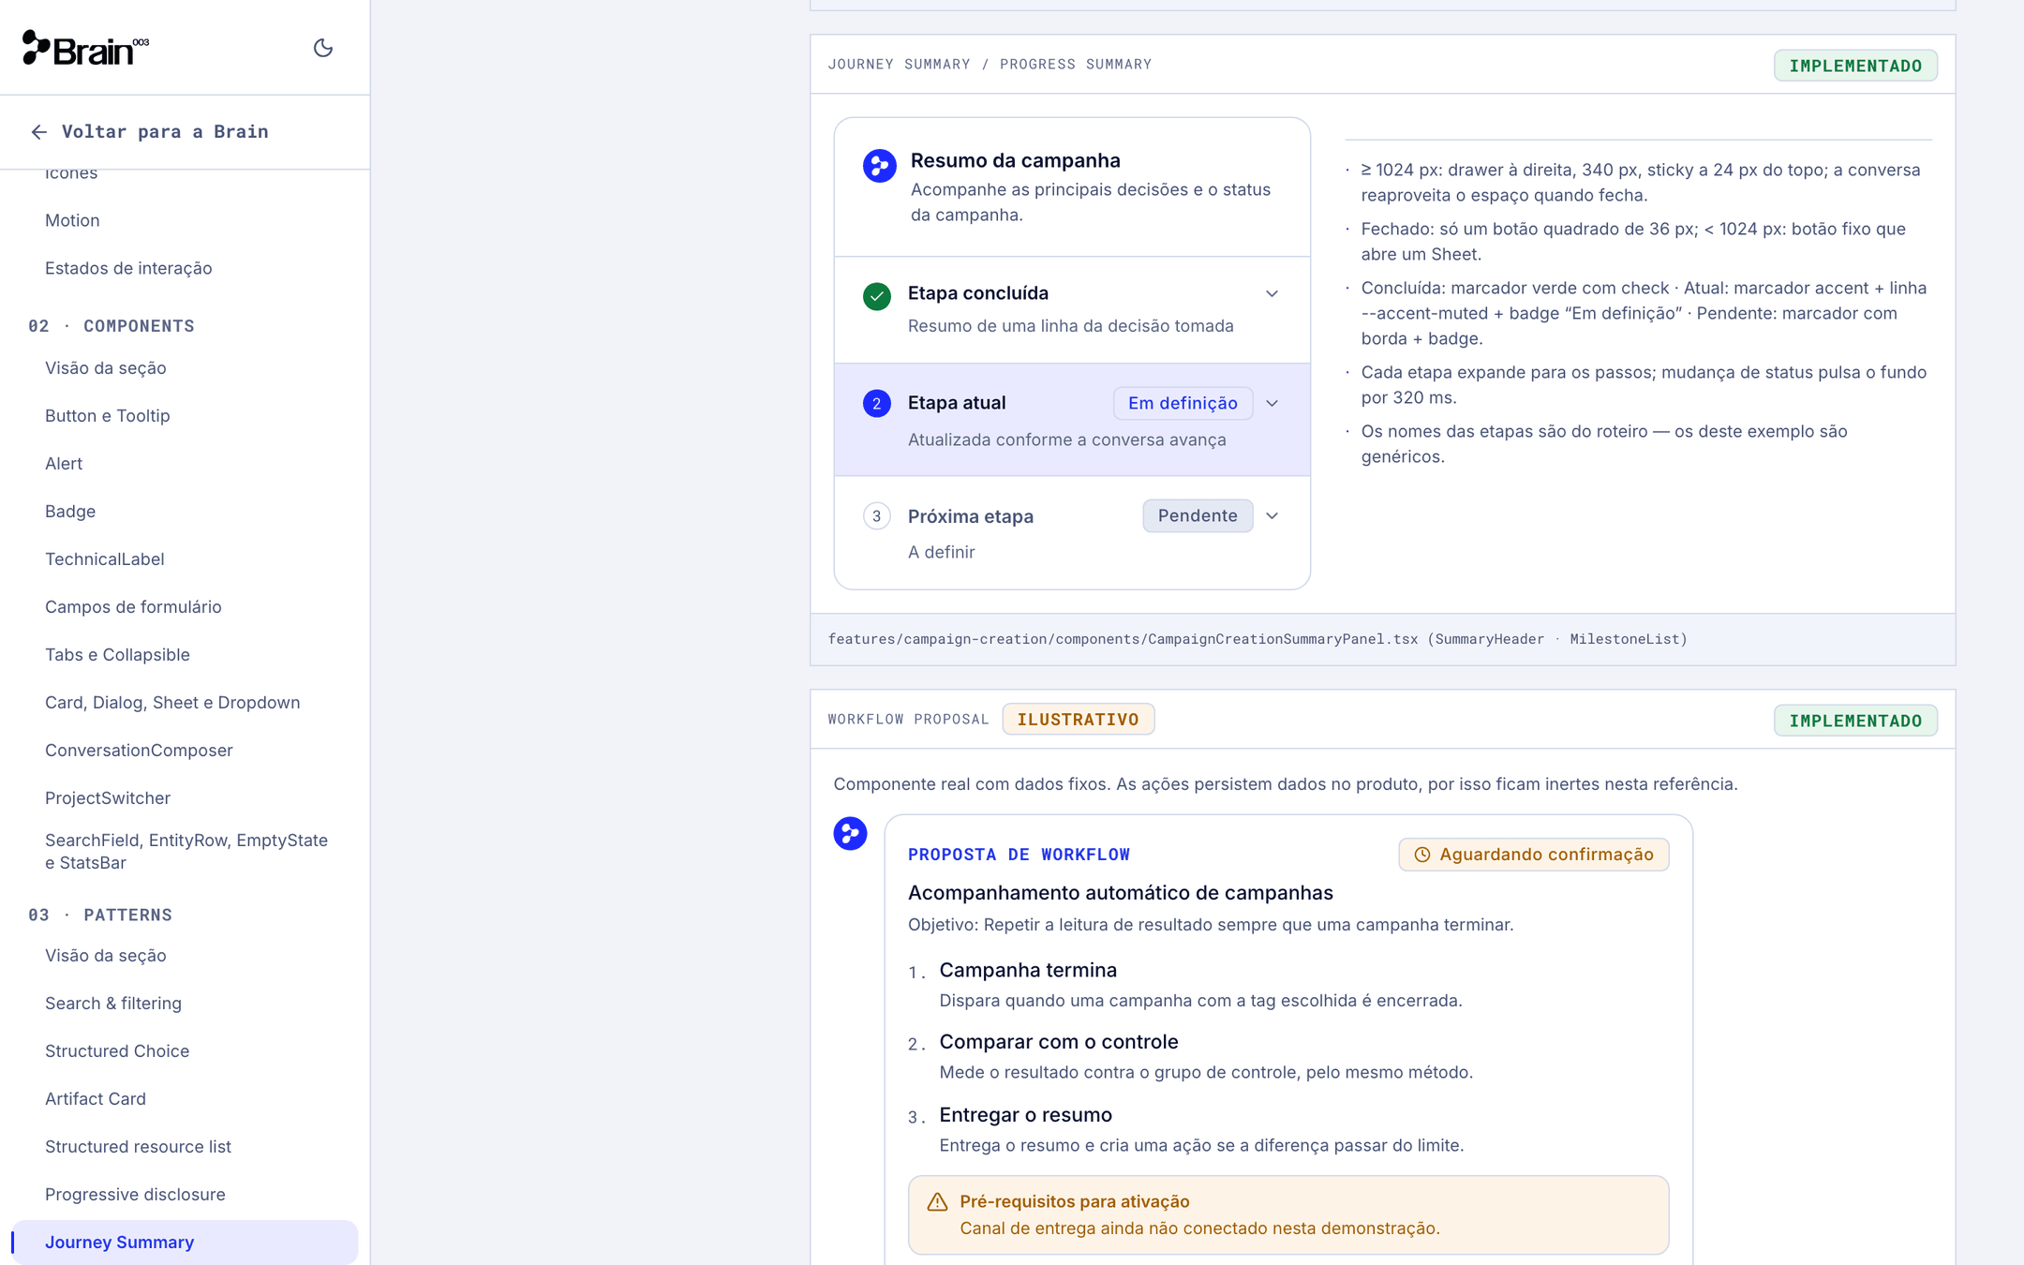The image size is (2024, 1265).
Task: Open Artifact Card pattern
Action: [96, 1098]
